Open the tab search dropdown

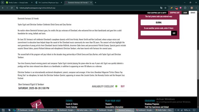[x=2, y=2]
